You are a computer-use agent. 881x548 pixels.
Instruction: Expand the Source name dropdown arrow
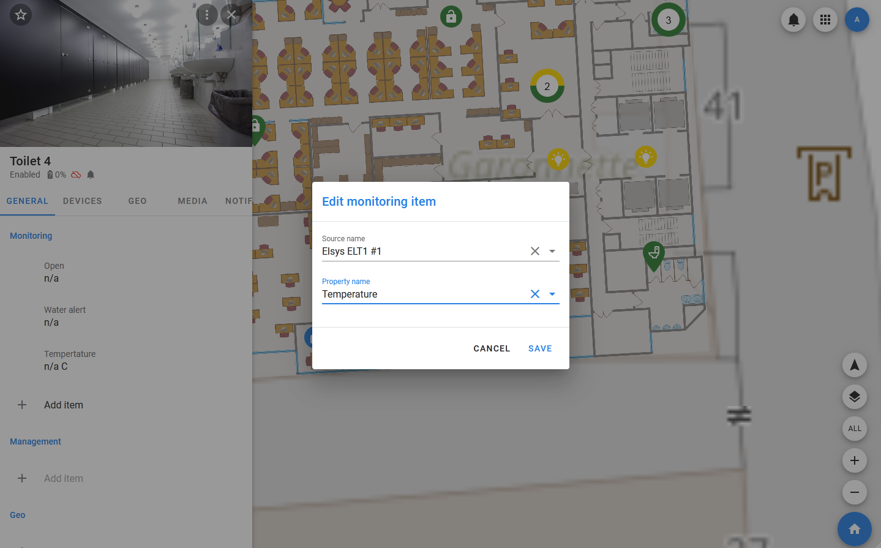pyautogui.click(x=552, y=252)
